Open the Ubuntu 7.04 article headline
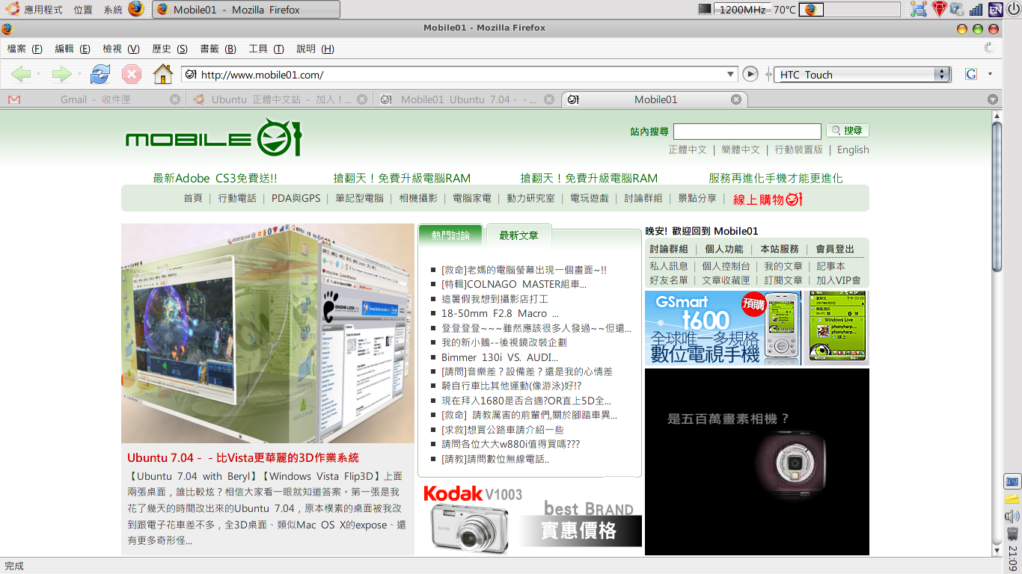The width and height of the screenshot is (1022, 574). coord(243,457)
